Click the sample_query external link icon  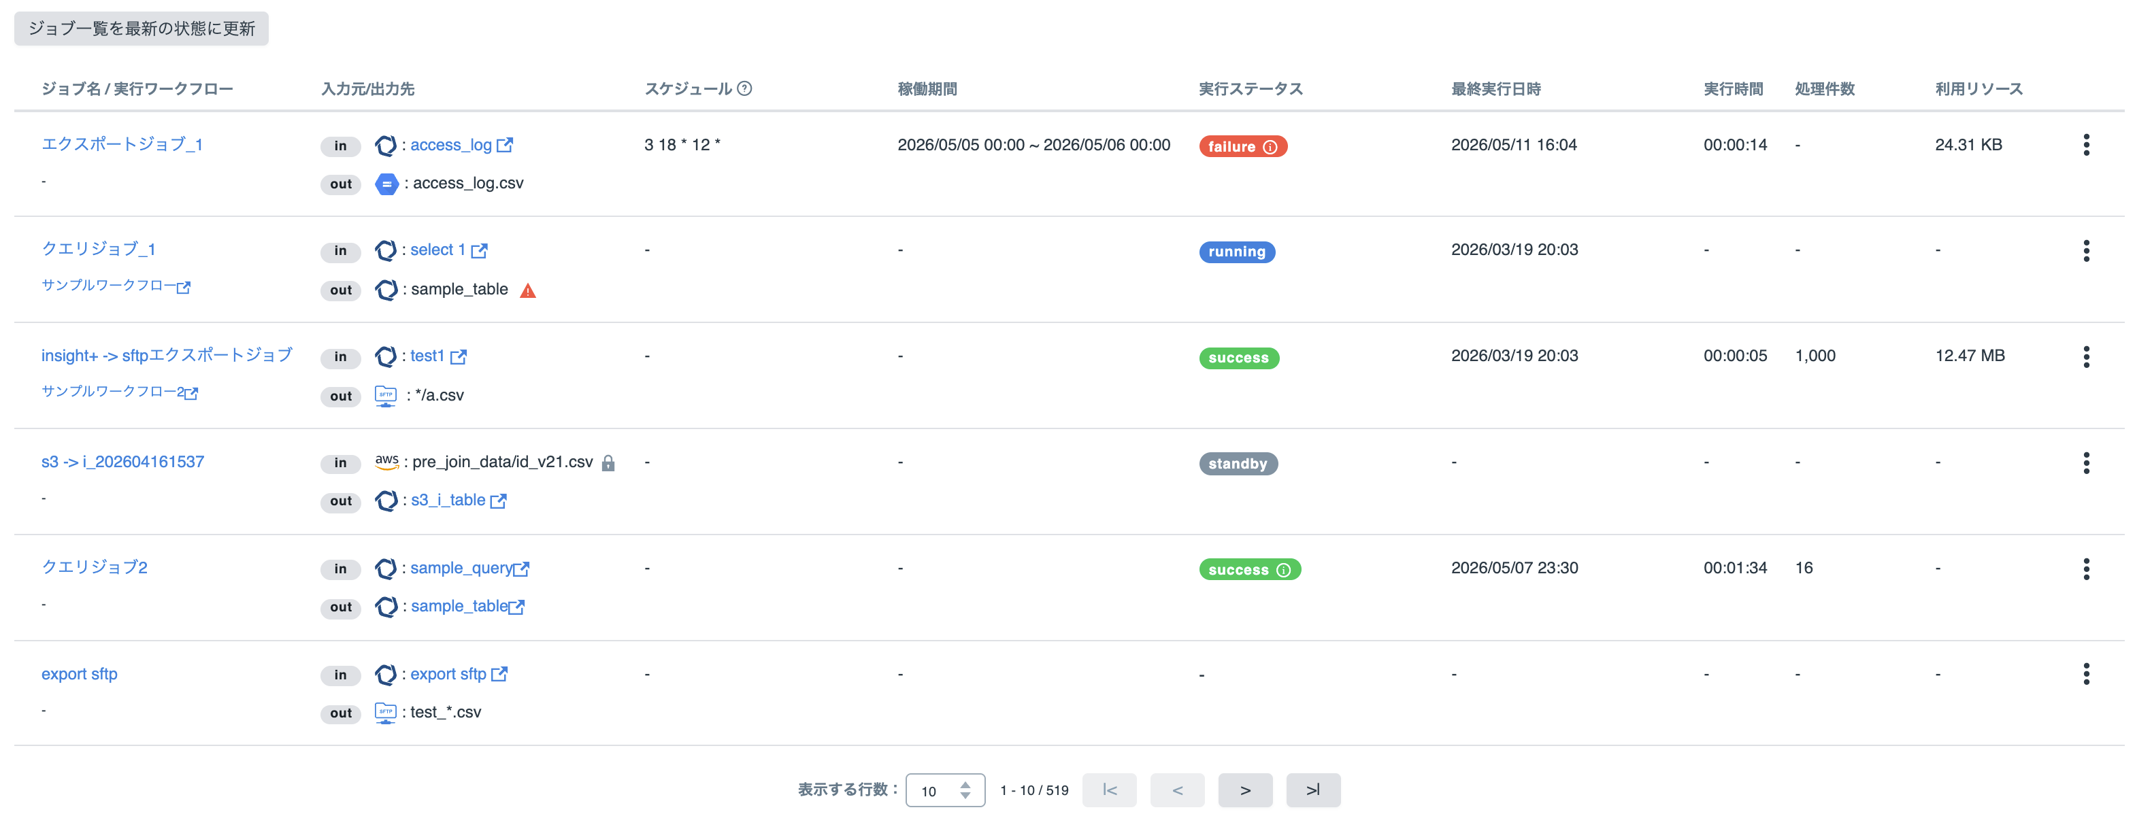tap(521, 569)
